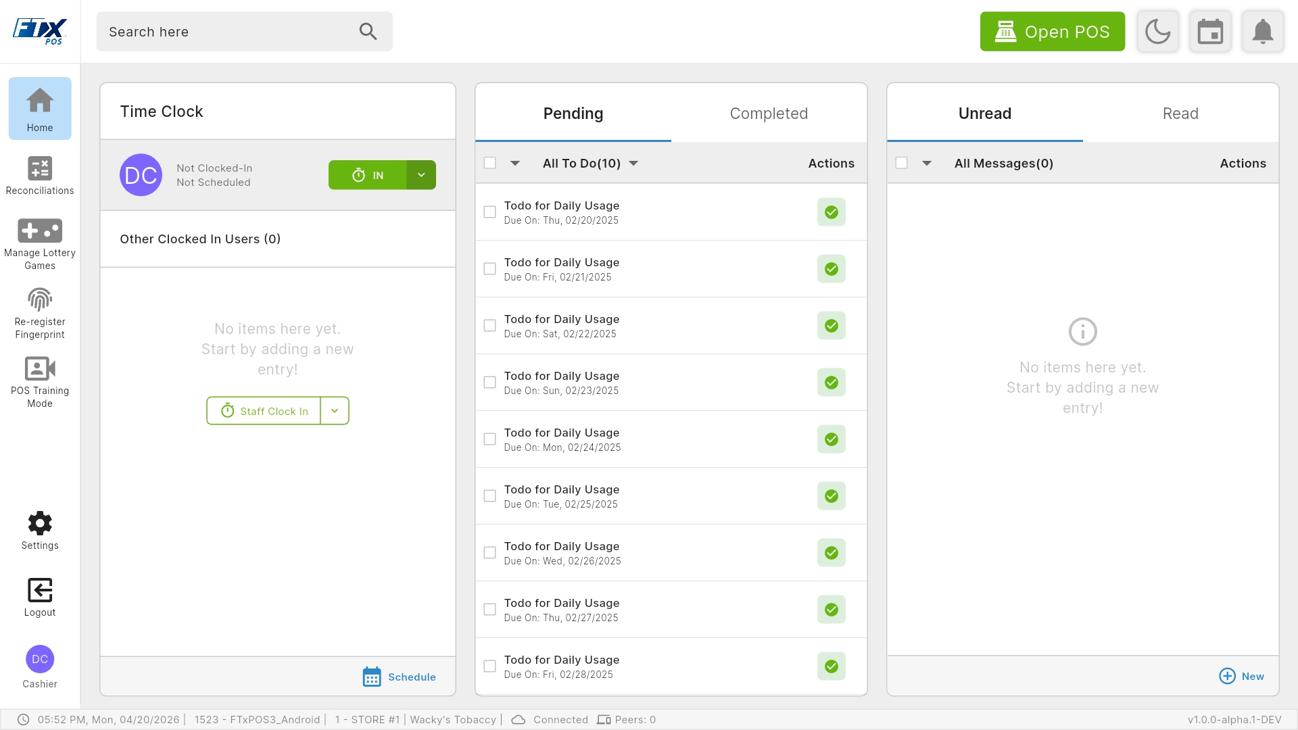1298x730 pixels.
Task: Click Staff Clock In button
Action: 264,411
